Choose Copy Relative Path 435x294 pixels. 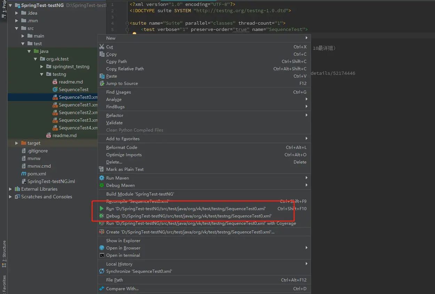[x=204, y=69]
